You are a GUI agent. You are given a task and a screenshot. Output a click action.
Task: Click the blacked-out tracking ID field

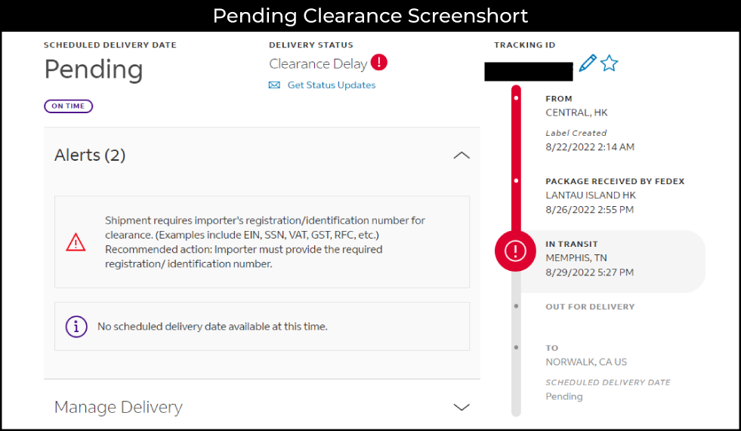(529, 71)
